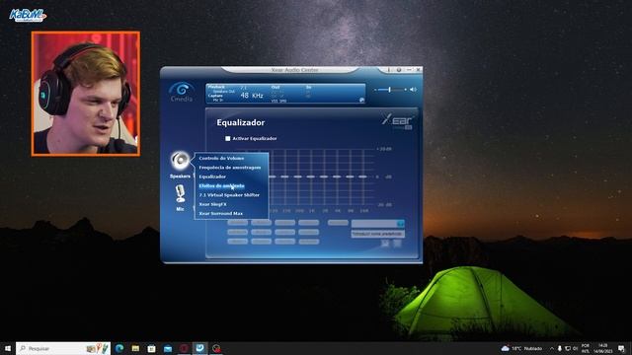Choose Xear Surround Max menu entry
This screenshot has width=632, height=355.
click(x=221, y=214)
